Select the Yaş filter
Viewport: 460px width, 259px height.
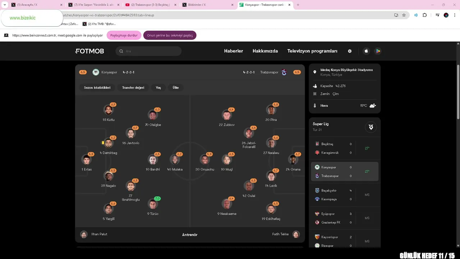point(158,88)
